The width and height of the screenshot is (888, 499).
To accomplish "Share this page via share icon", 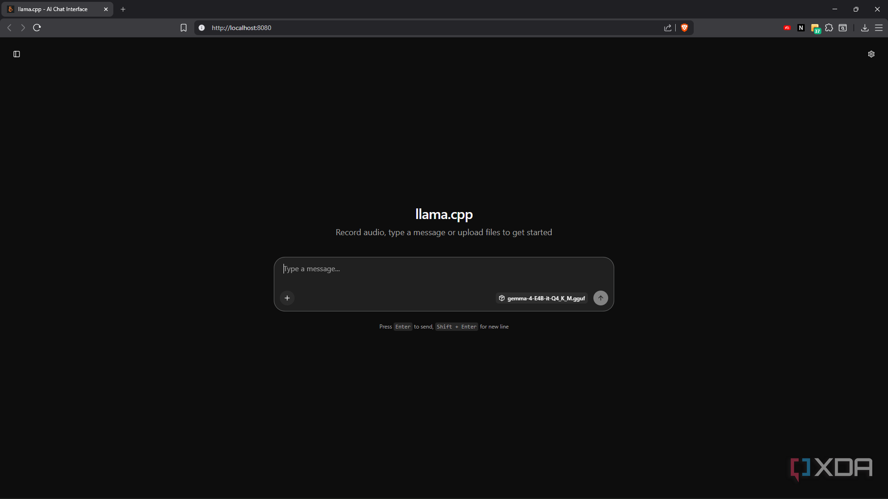I will tap(668, 28).
